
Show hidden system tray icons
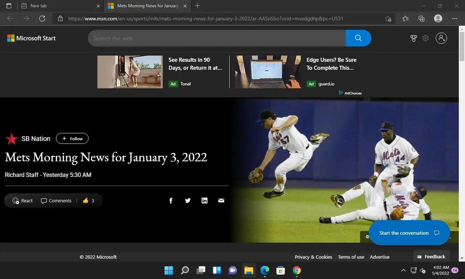403,270
